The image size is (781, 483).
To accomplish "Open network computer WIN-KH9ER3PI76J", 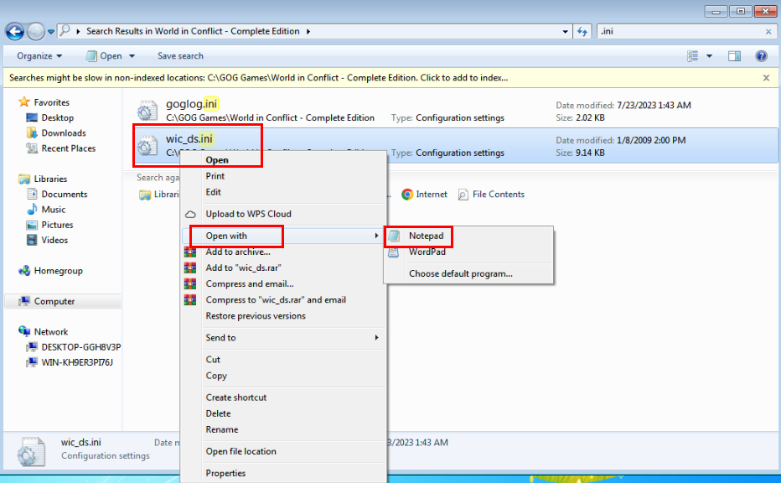I will (x=77, y=362).
